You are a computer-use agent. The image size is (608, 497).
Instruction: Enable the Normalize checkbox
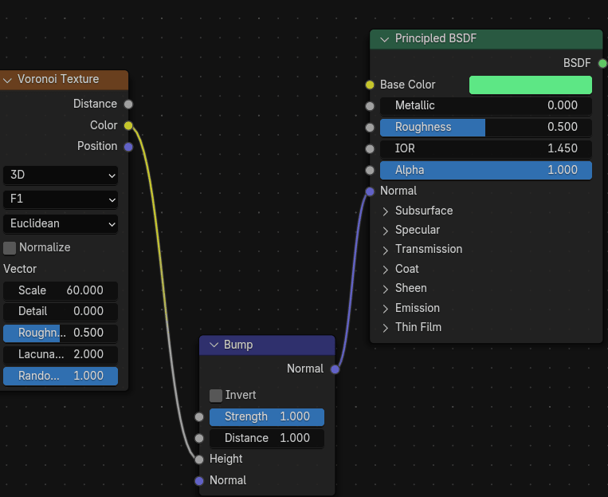click(10, 247)
